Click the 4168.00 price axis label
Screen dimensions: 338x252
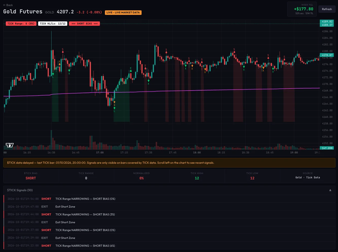327,91
